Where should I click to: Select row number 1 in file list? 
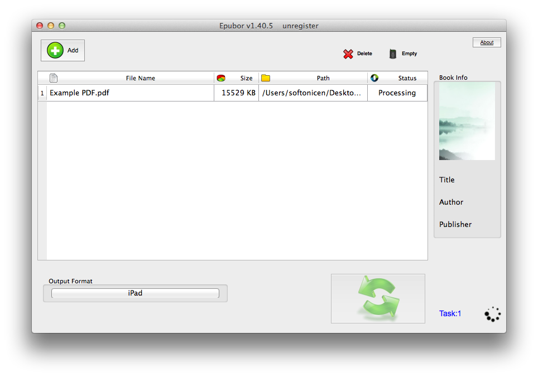click(42, 93)
